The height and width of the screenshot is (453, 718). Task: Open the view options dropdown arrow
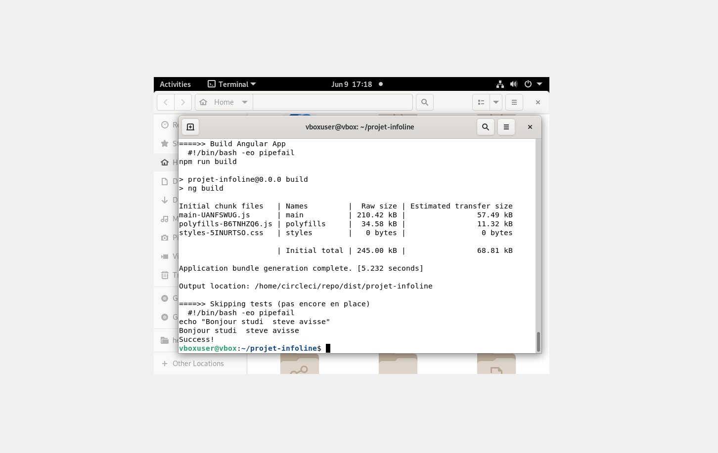click(x=496, y=102)
